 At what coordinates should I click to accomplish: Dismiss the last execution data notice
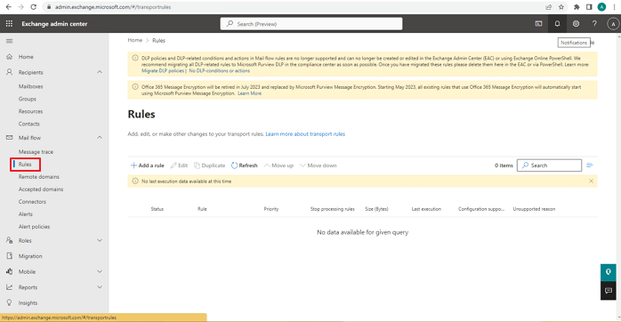coord(591,181)
